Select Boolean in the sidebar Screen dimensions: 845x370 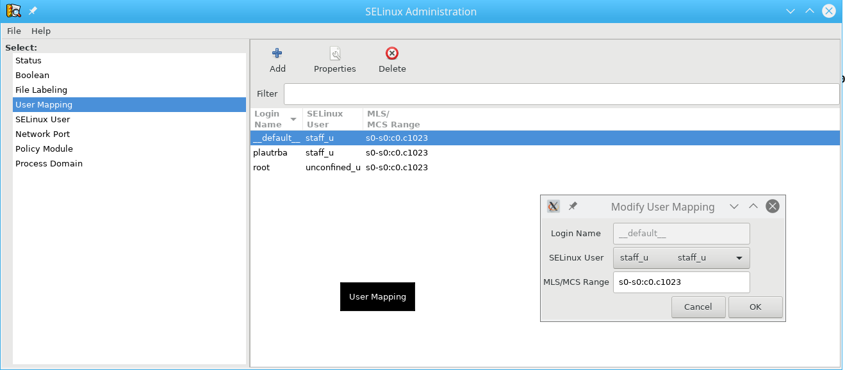point(129,75)
